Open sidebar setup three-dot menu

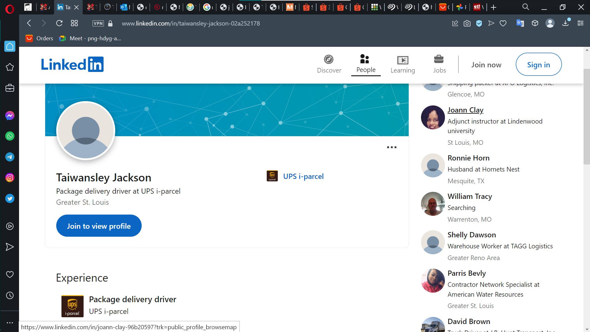[x=10, y=323]
